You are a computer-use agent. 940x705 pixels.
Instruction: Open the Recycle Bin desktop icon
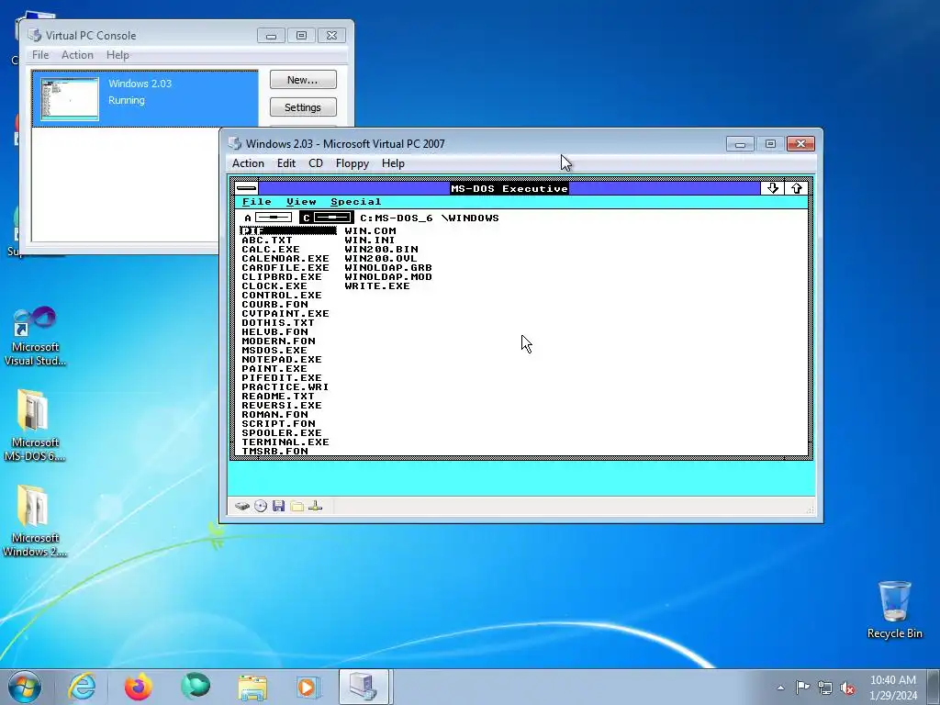pyautogui.click(x=894, y=610)
